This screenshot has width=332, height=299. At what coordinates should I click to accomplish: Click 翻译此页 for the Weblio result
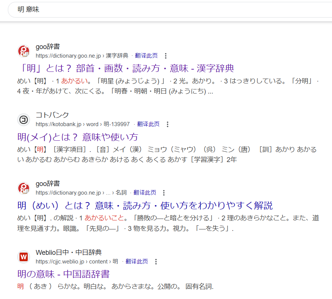point(137,261)
